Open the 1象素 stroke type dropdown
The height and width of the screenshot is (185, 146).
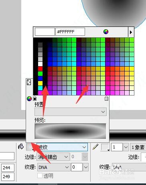(138, 147)
